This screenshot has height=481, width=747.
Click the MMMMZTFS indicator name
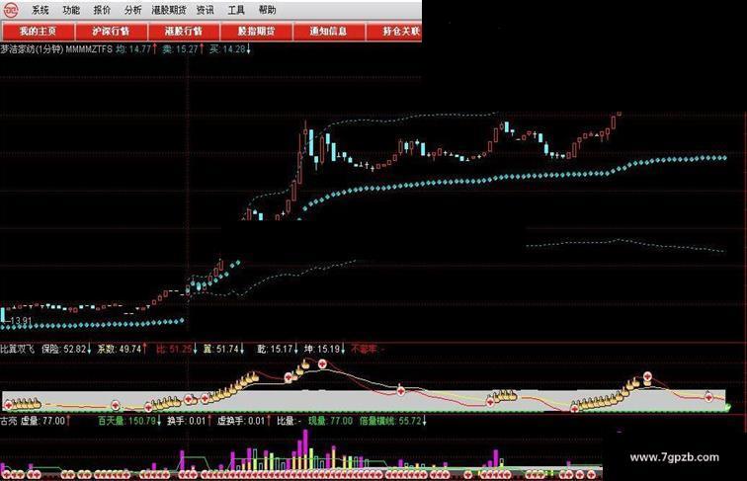[x=89, y=49]
